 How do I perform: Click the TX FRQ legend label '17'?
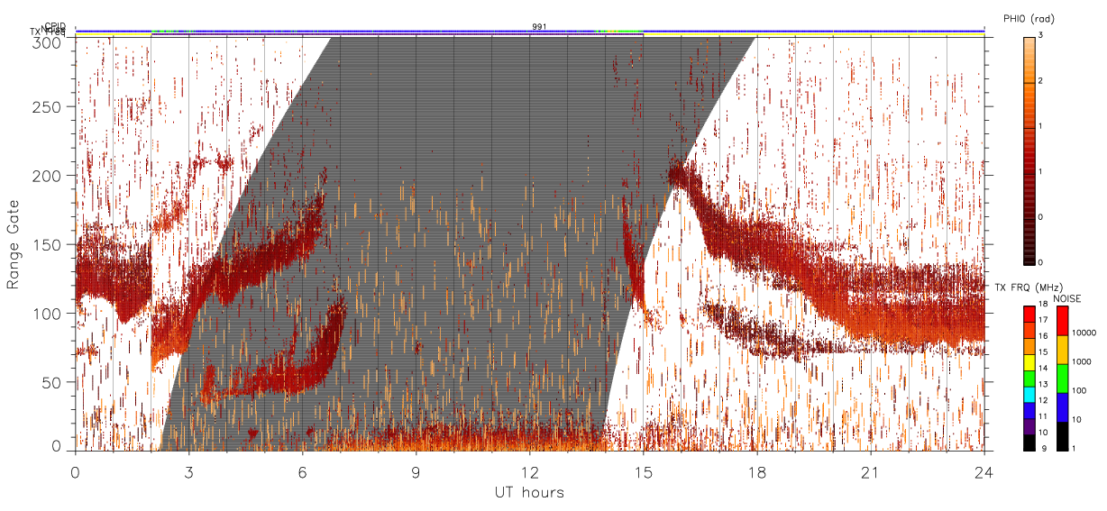(1043, 320)
